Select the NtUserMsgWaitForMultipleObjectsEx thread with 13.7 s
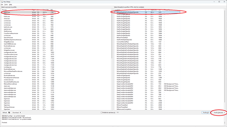227x127 pixels. tap(147, 50)
